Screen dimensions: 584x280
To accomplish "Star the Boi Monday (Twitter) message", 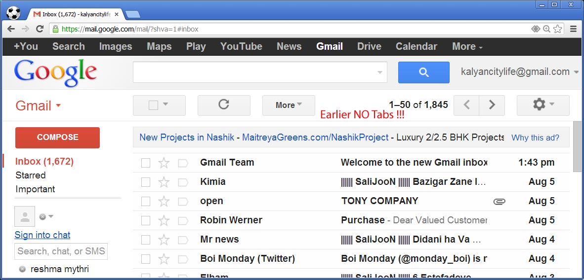I will tap(164, 259).
